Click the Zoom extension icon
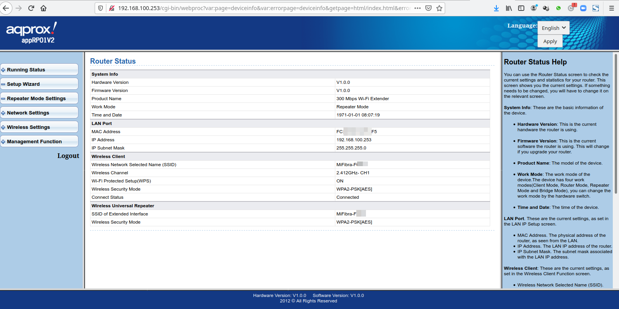Screen dimensions: 619x309 pos(583,8)
